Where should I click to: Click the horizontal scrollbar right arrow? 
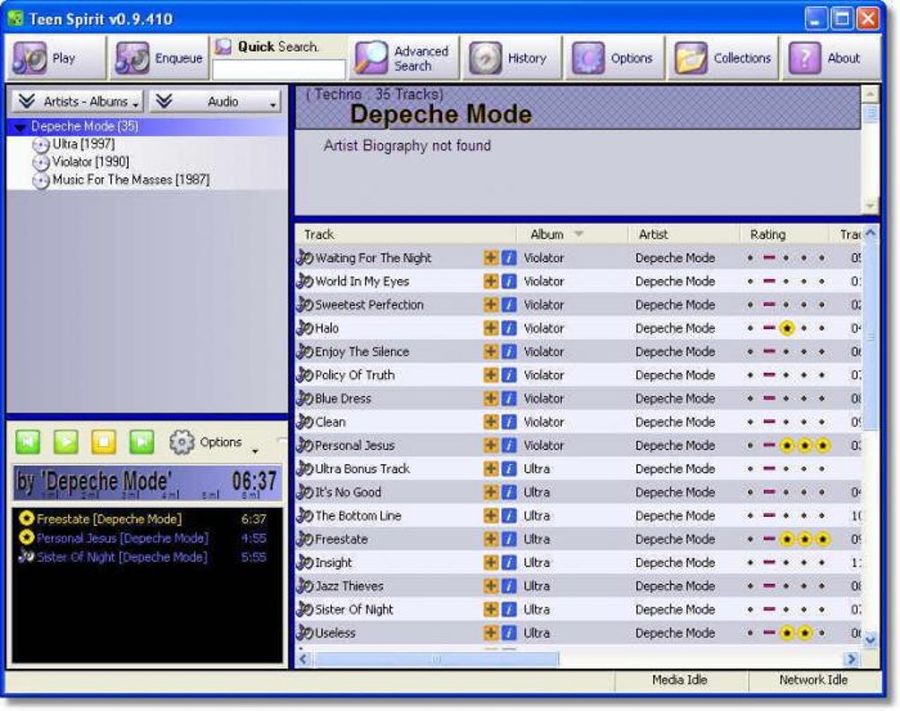coord(851,659)
